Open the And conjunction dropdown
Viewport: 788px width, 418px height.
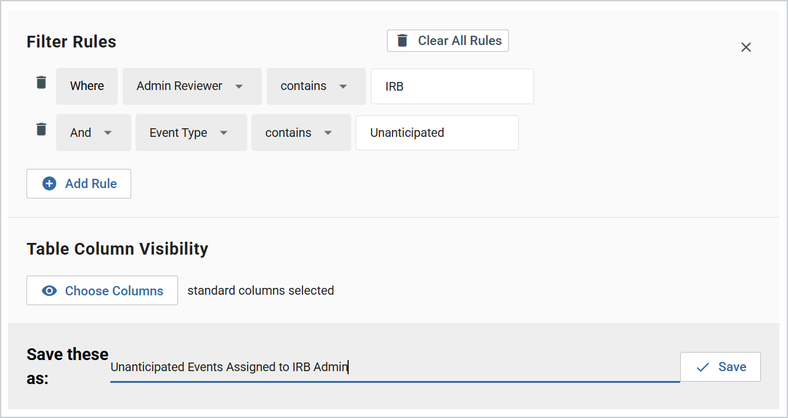coord(93,133)
